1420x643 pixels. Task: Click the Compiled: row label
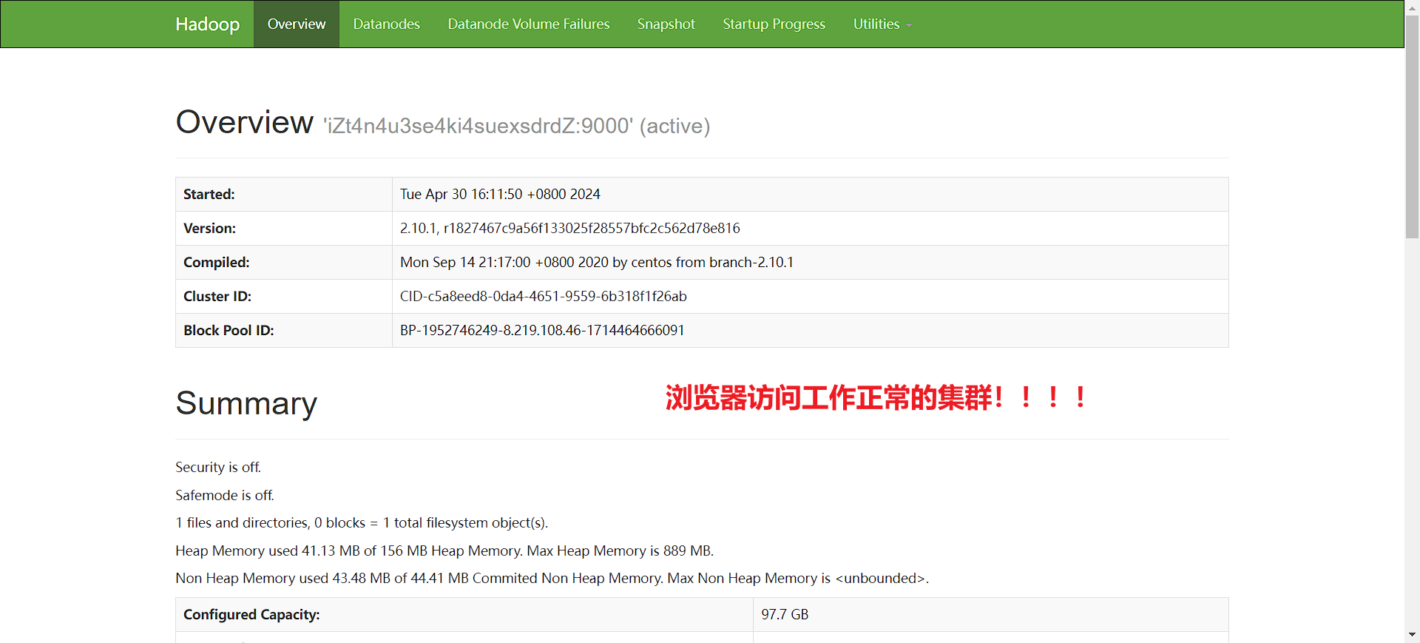[217, 262]
